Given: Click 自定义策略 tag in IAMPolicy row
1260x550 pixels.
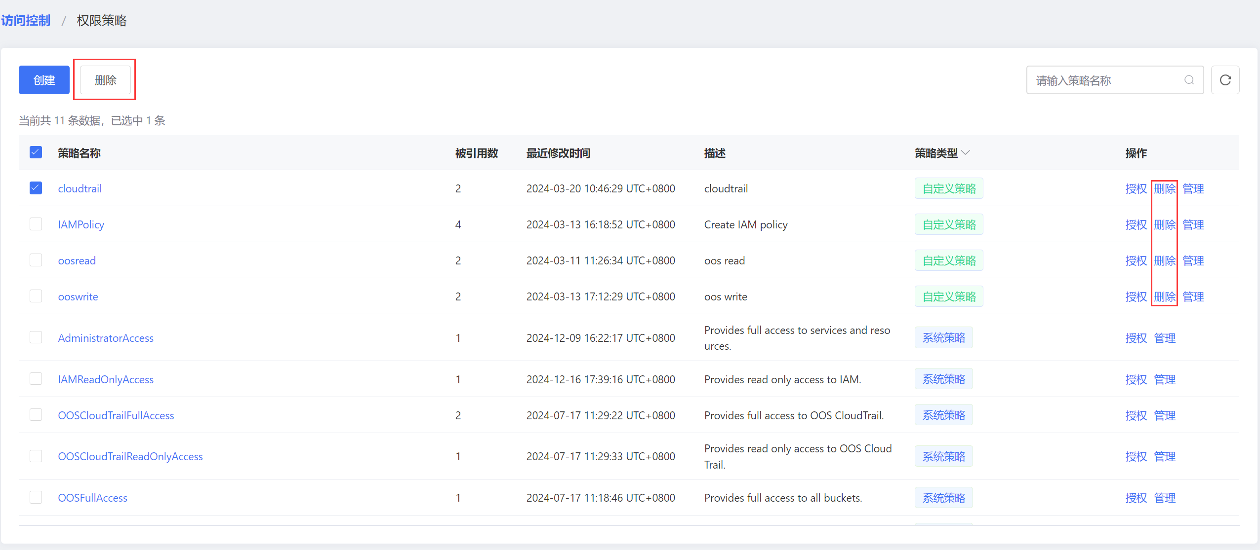Looking at the screenshot, I should click(949, 224).
